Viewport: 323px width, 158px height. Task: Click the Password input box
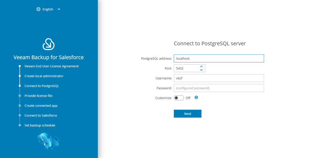[x=219, y=88]
